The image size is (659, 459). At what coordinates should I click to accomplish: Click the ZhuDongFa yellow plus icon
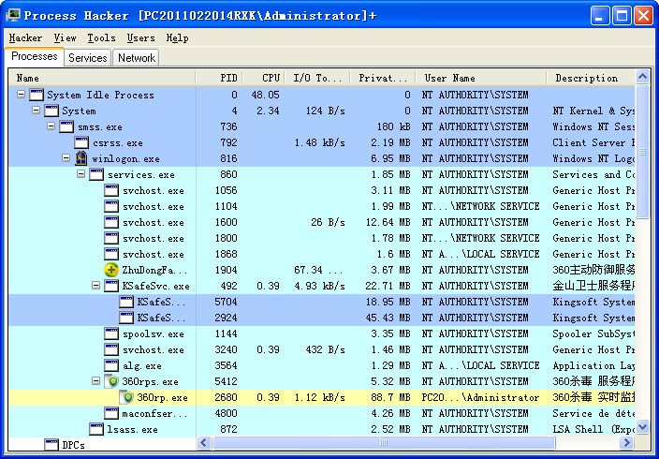pos(111,270)
